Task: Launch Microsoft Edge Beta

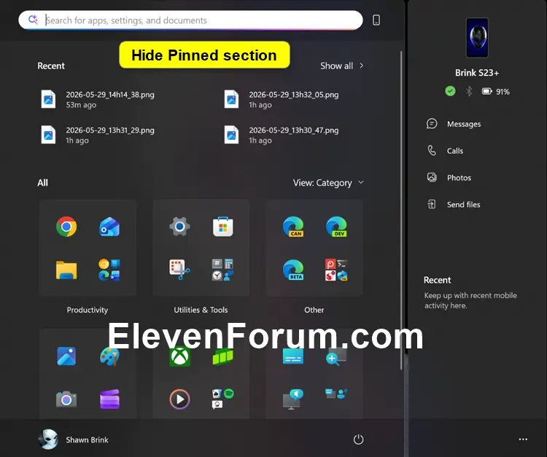Action: 293,270
